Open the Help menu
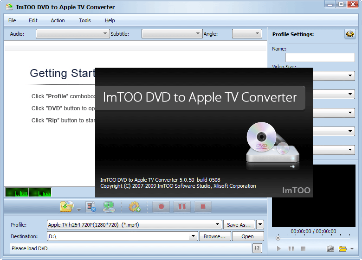Image resolution: width=362 pixels, height=260 pixels. 110,20
